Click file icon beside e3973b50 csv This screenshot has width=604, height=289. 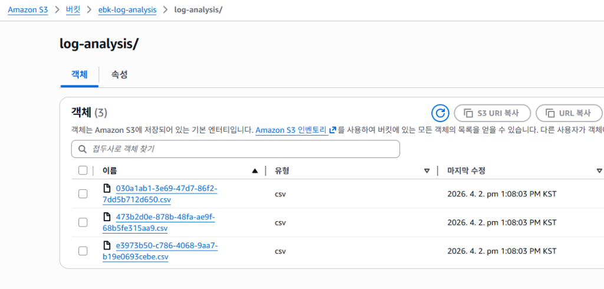coord(107,245)
